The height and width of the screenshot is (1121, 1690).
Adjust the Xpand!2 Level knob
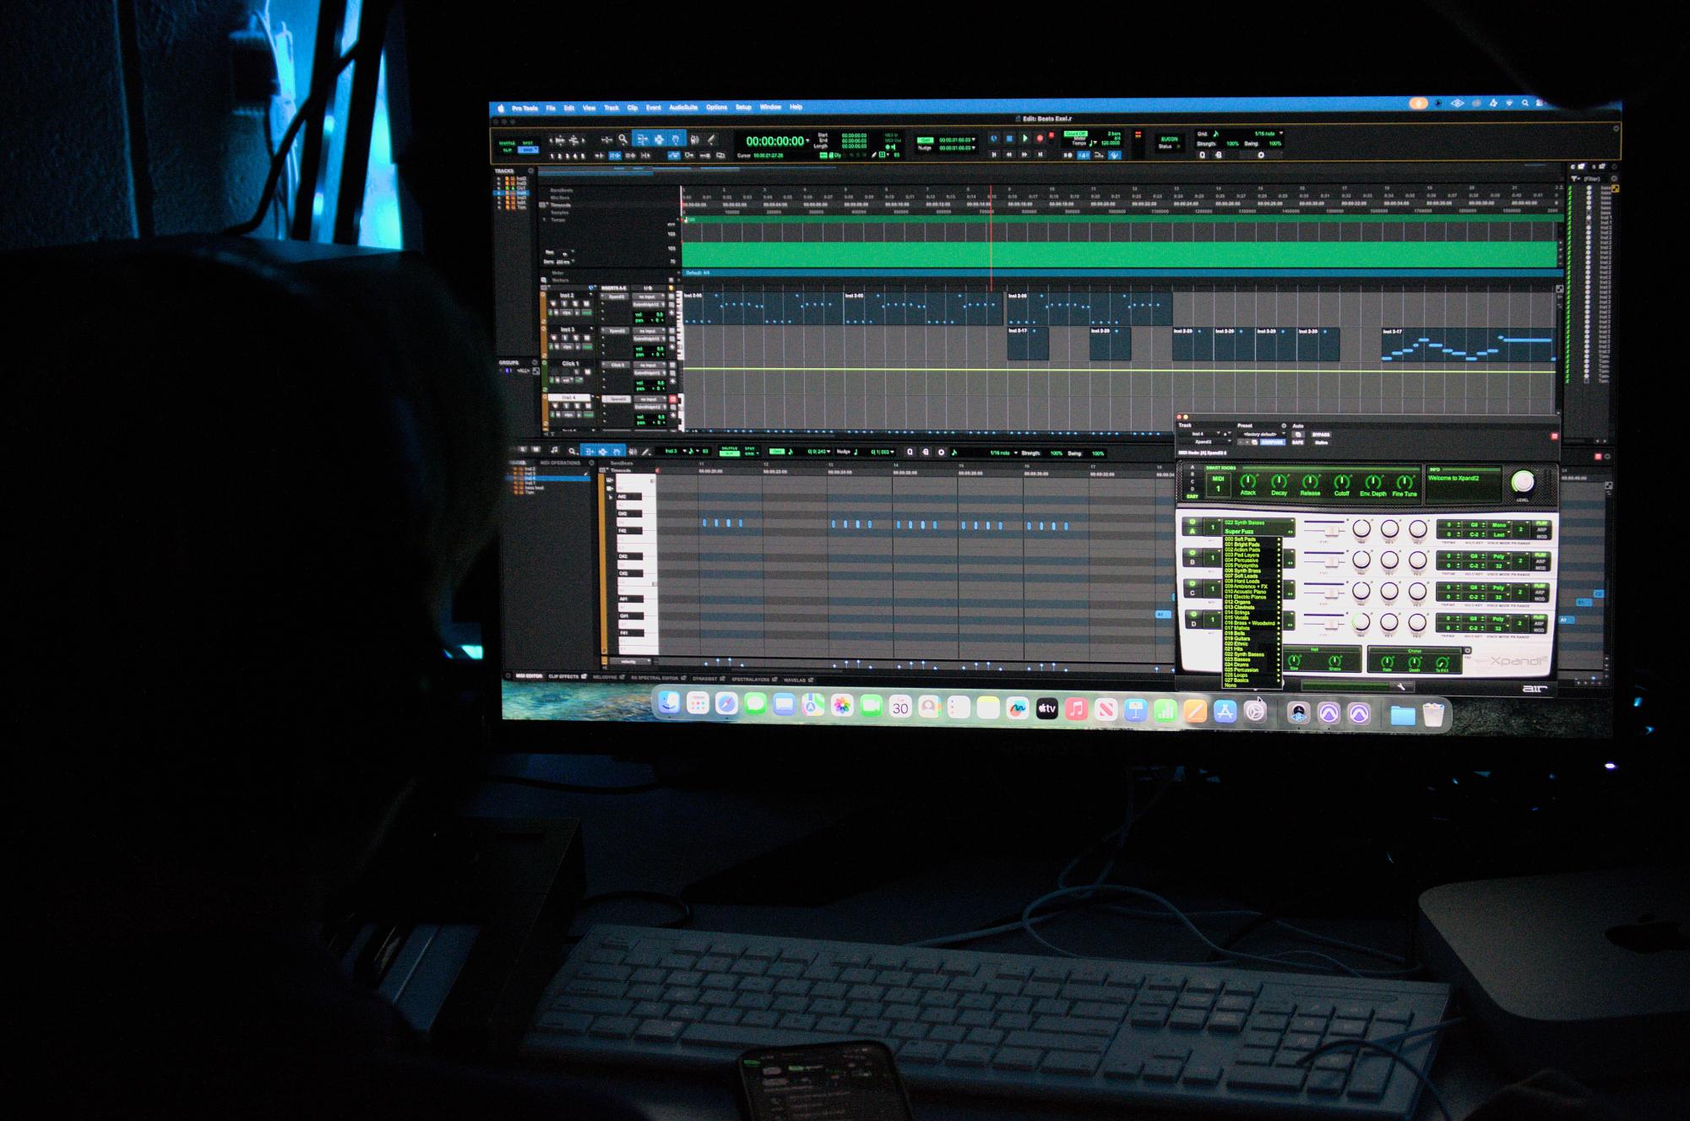point(1522,482)
